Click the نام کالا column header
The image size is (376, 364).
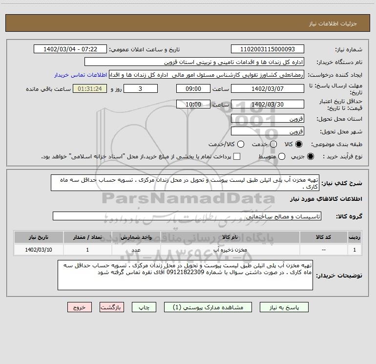230,237
